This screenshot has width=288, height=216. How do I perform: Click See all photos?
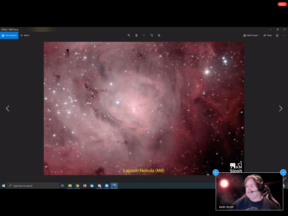[9, 35]
